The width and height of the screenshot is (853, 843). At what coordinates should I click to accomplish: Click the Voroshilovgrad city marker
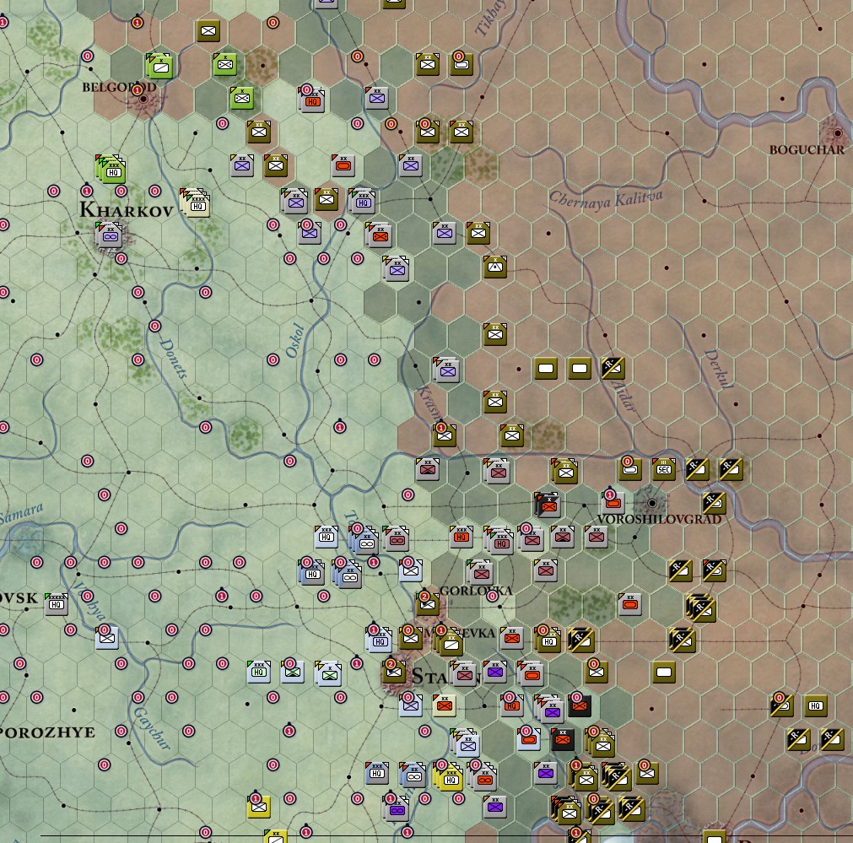click(651, 504)
